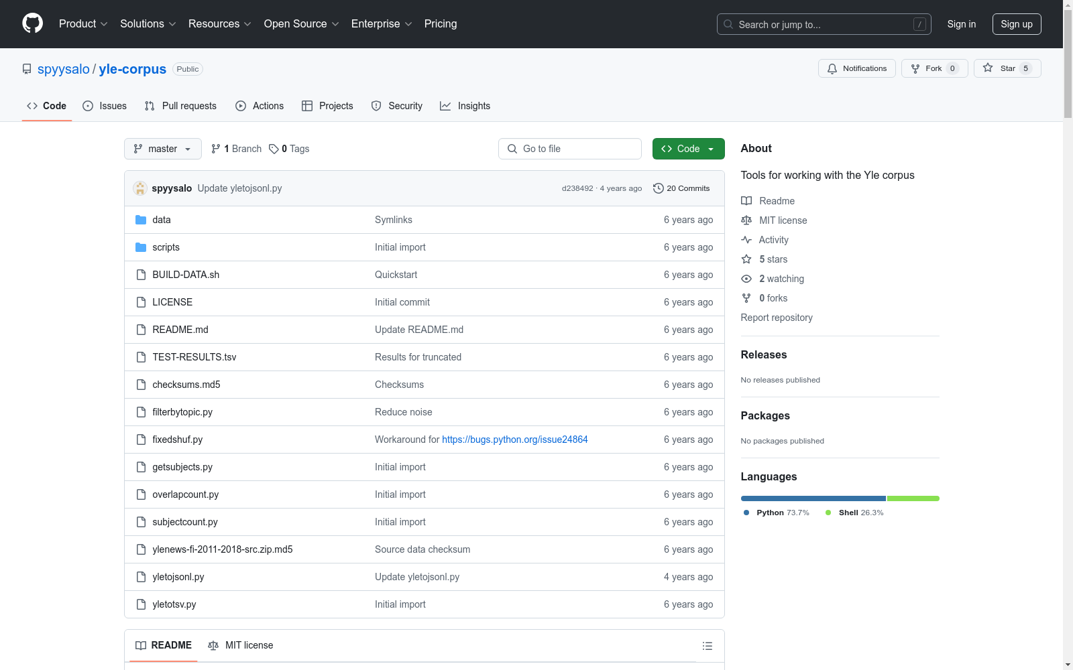This screenshot has height=670, width=1073.
Task: Click the Report repository link
Action: [777, 318]
